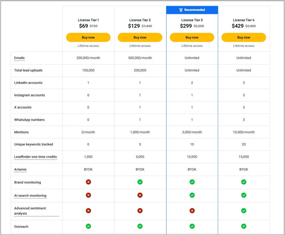
Task: Click the green check for Outreach in Tier 1
Action: pos(88,226)
